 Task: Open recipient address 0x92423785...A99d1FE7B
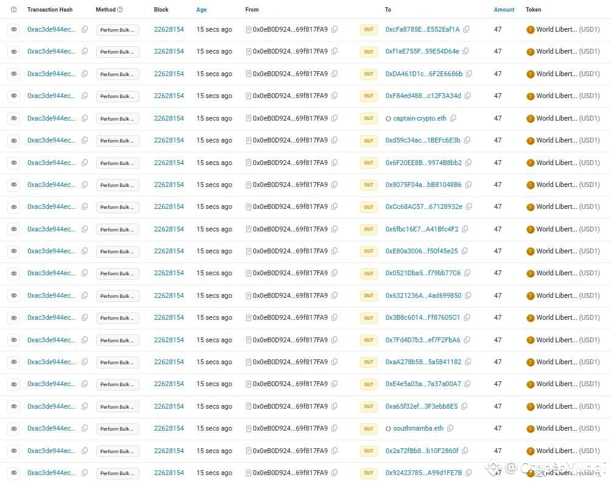point(423,473)
